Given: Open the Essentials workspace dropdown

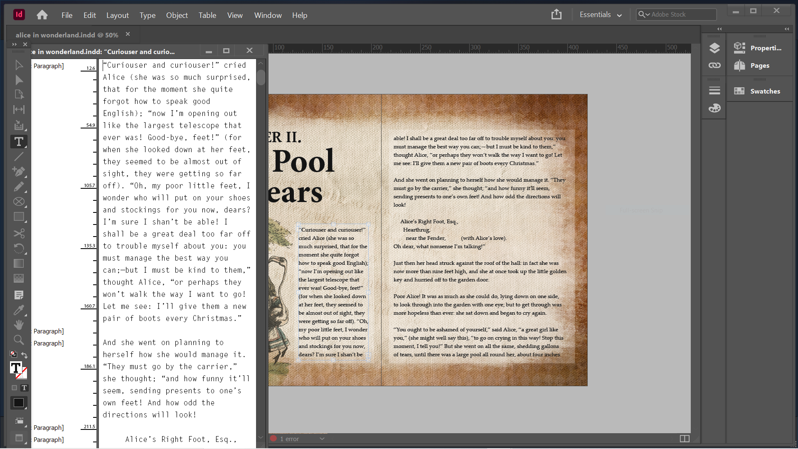Looking at the screenshot, I should tap(600, 15).
